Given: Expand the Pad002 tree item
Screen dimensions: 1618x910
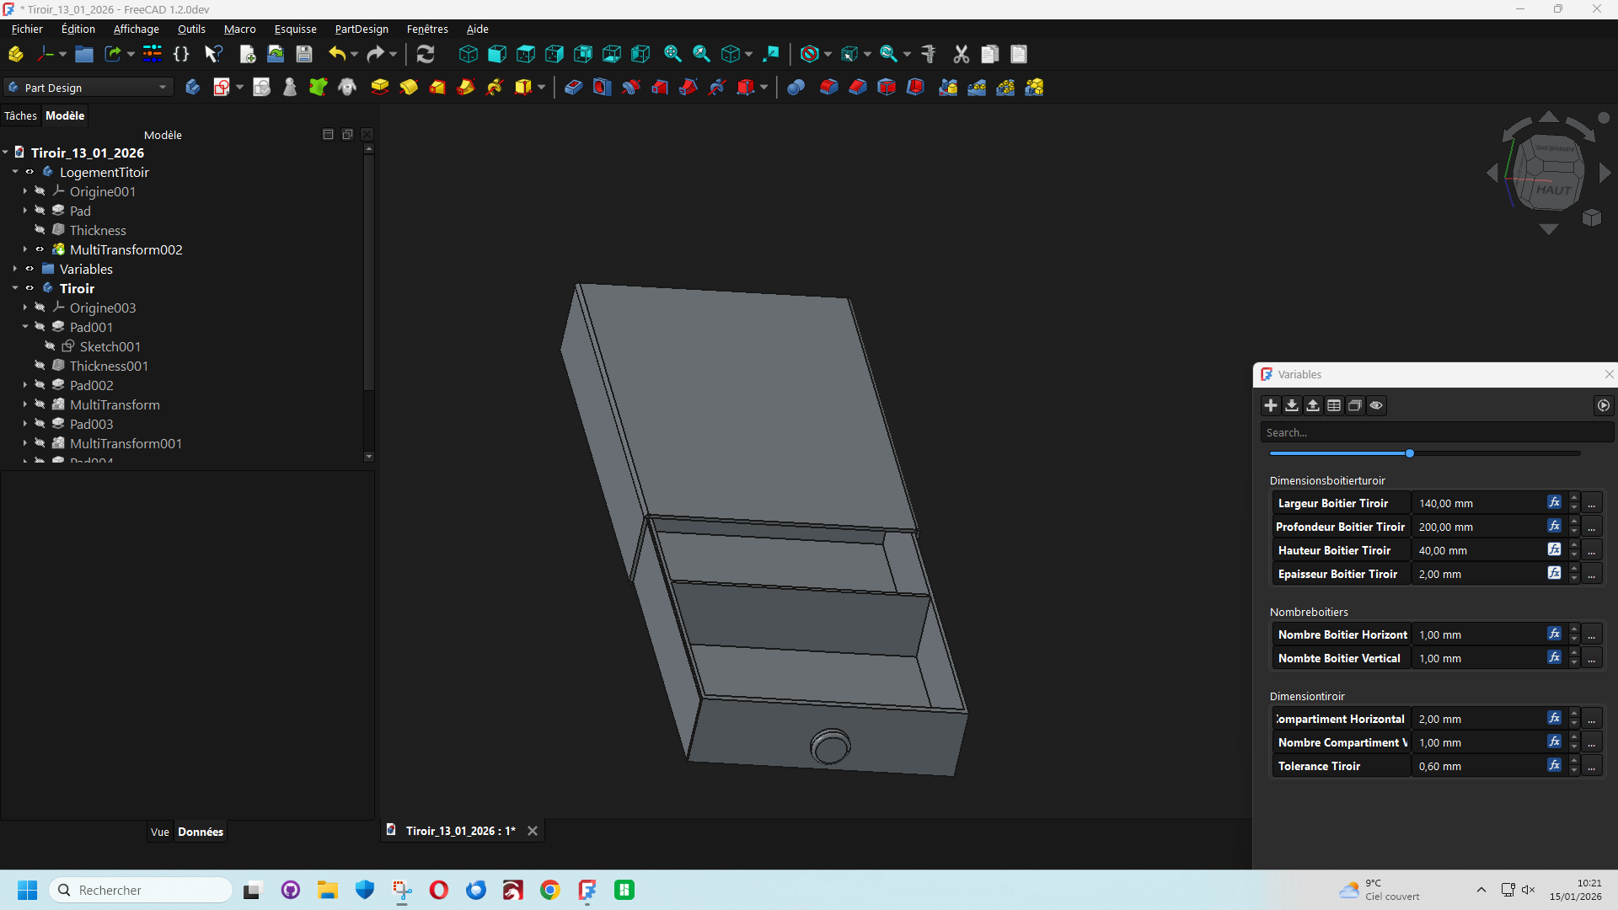Looking at the screenshot, I should coord(25,386).
